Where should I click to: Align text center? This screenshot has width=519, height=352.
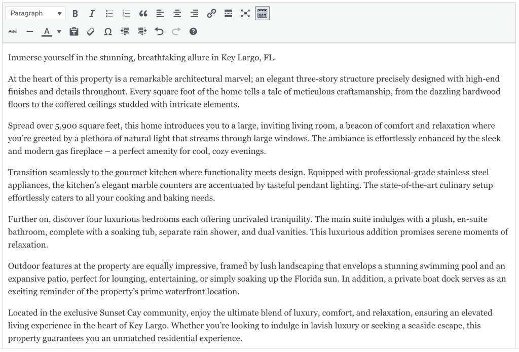(177, 14)
